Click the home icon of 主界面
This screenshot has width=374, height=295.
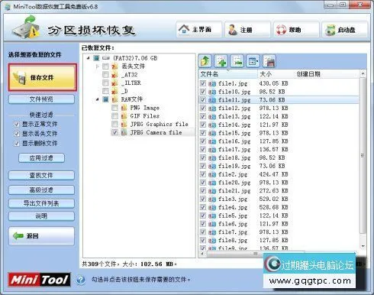click(184, 30)
